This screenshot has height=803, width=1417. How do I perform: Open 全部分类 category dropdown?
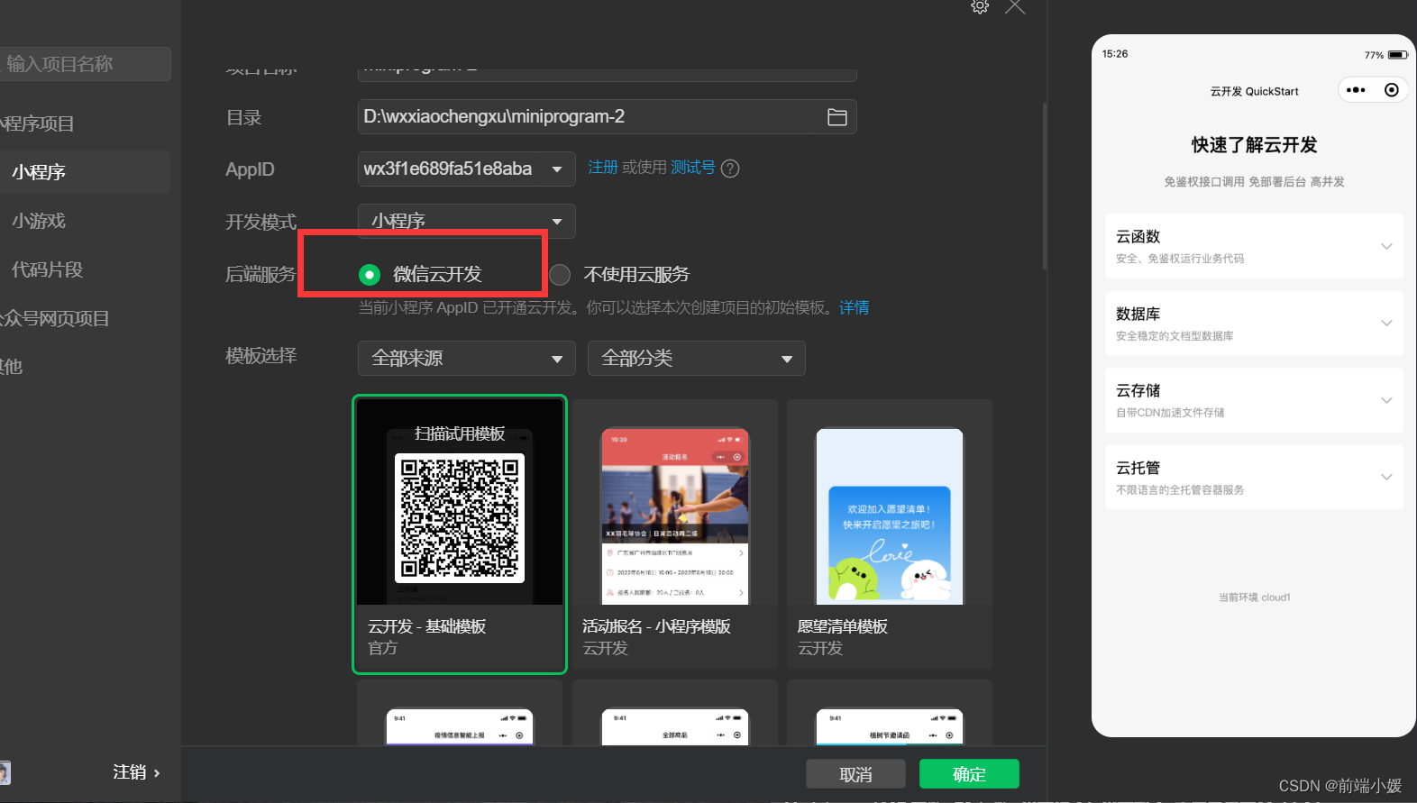point(696,358)
